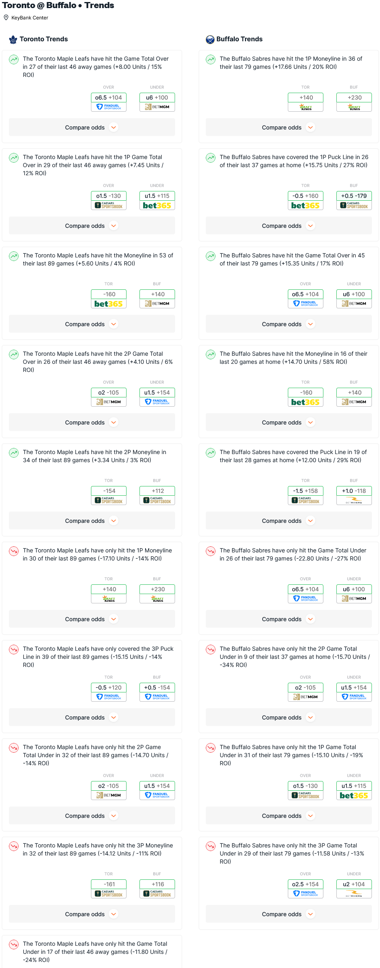Click the Toronto Maple Leafs logo icon

pyautogui.click(x=13, y=39)
